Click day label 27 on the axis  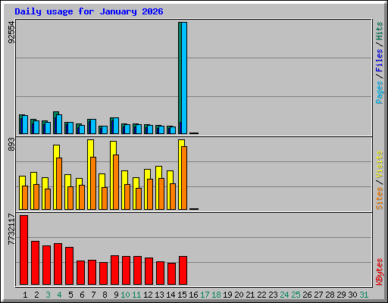[x=318, y=295]
